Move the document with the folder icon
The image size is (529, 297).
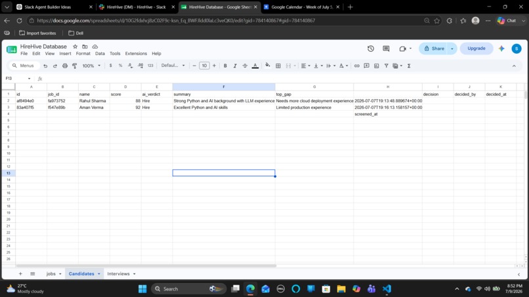tap(85, 47)
